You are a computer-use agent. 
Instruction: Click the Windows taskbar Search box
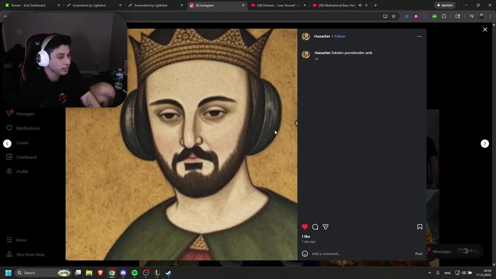[x=44, y=273]
